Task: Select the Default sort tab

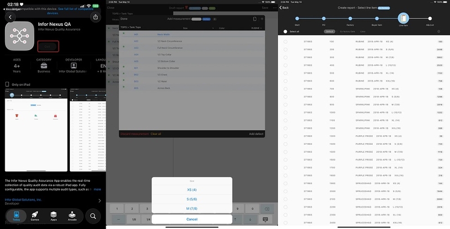Action: pos(330,31)
